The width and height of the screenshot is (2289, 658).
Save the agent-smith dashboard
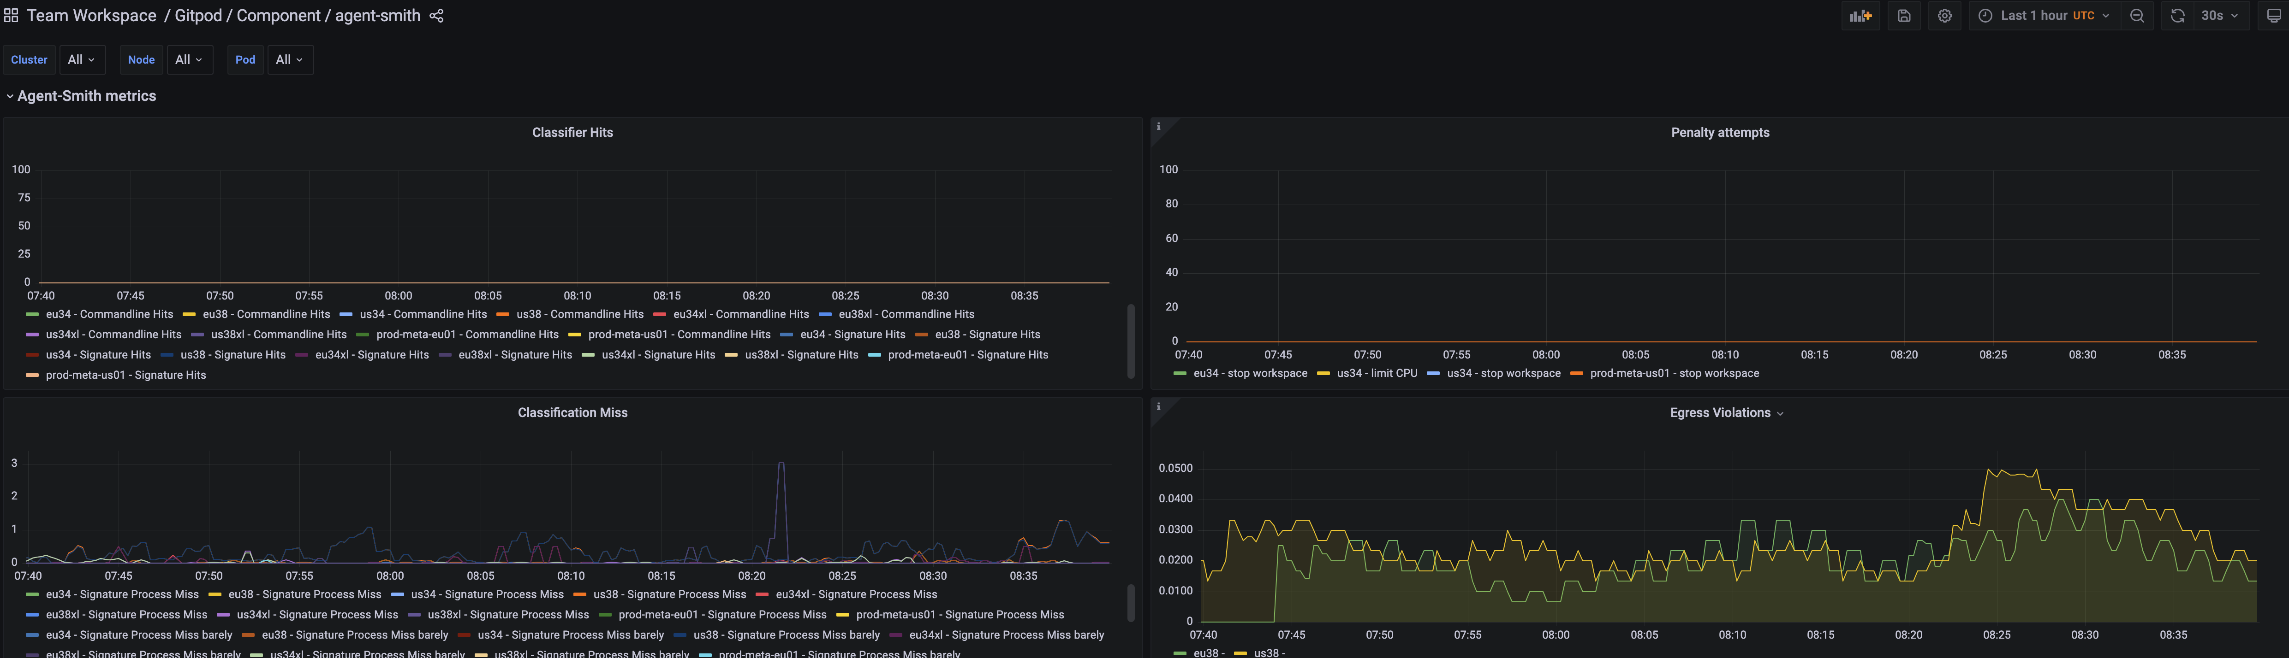coord(1903,15)
